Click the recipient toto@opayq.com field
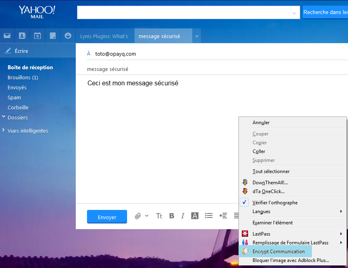This screenshot has width=348, height=268. (x=115, y=54)
